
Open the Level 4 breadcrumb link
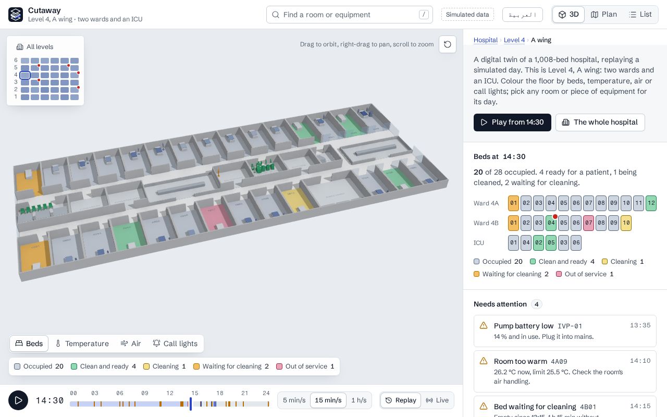click(x=514, y=40)
